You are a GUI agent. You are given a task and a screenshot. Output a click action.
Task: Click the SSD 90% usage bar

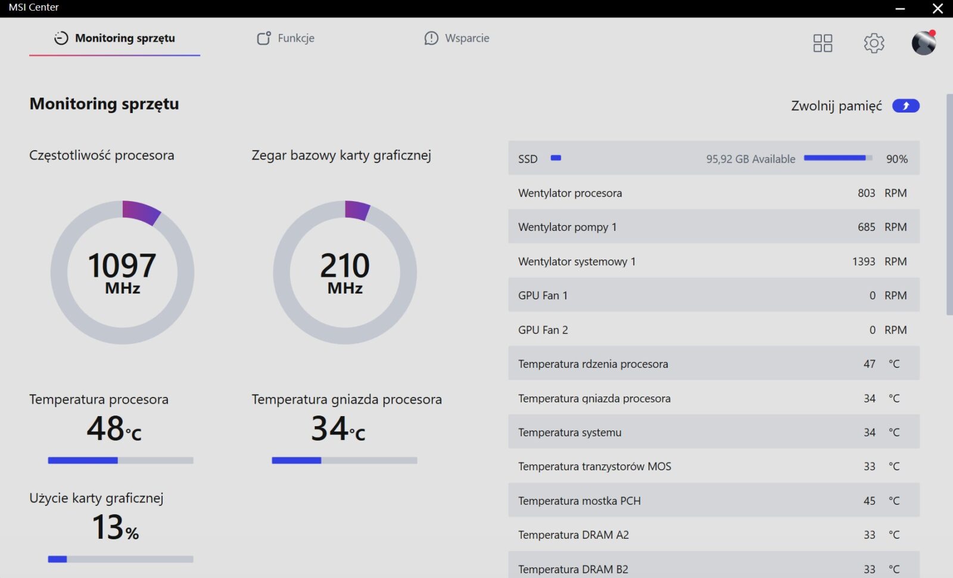837,158
